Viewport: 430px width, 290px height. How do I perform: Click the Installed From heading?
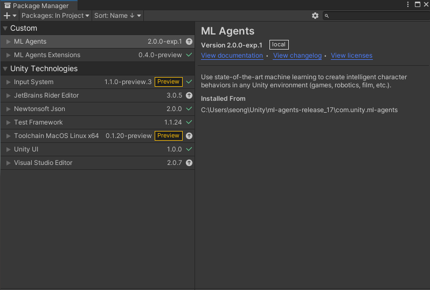point(223,99)
